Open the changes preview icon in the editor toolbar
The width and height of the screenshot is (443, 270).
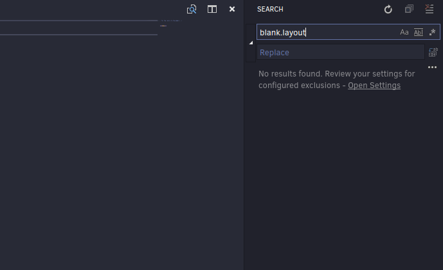pyautogui.click(x=192, y=9)
